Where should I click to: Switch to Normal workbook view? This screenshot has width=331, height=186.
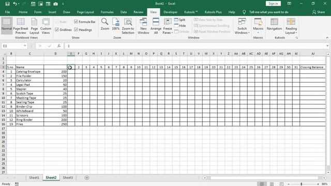7,26
